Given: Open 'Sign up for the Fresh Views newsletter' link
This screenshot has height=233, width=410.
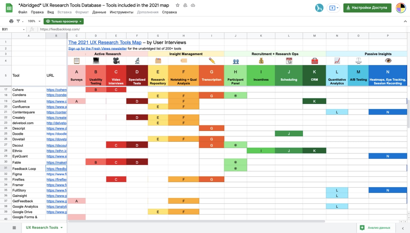Looking at the screenshot, I should (97, 49).
